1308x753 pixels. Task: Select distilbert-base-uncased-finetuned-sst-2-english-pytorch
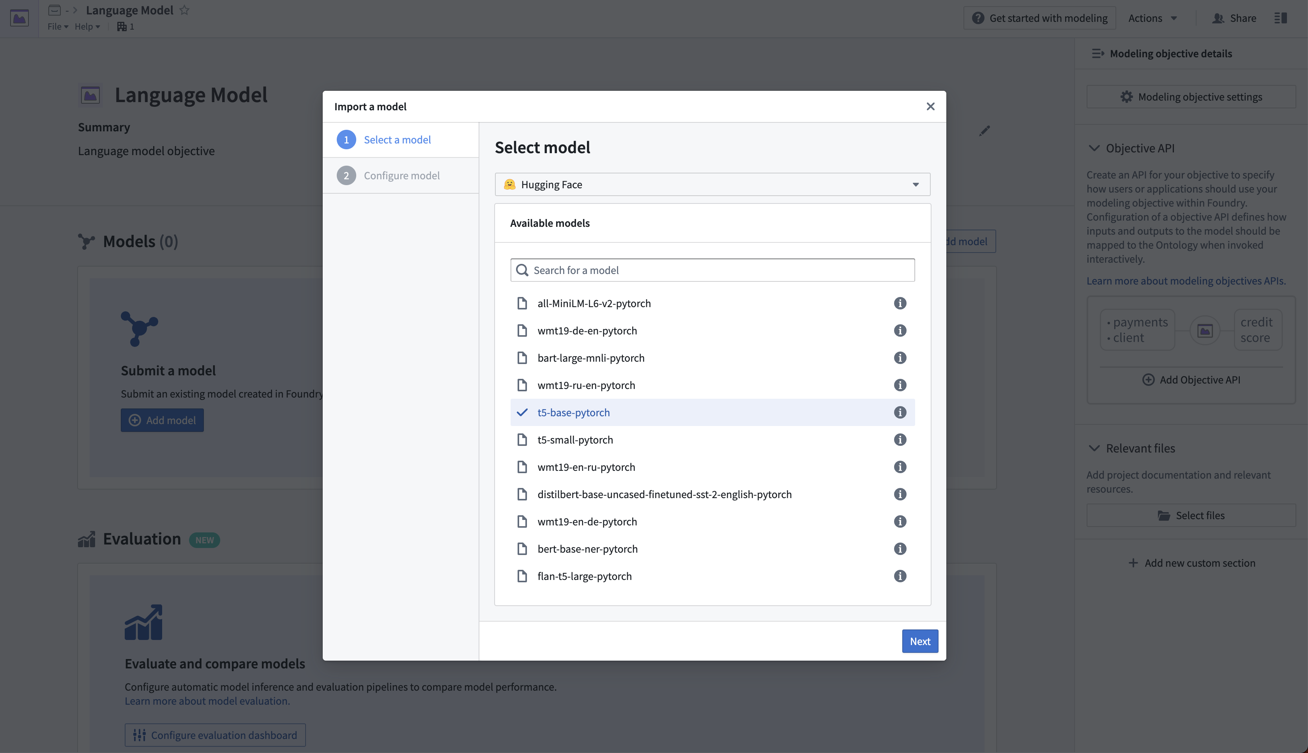click(712, 495)
